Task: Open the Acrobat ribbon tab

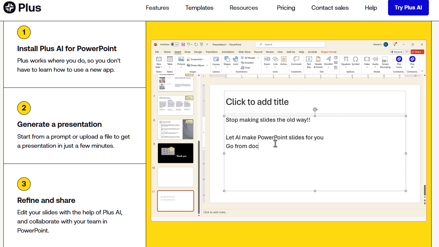Action: [x=312, y=52]
